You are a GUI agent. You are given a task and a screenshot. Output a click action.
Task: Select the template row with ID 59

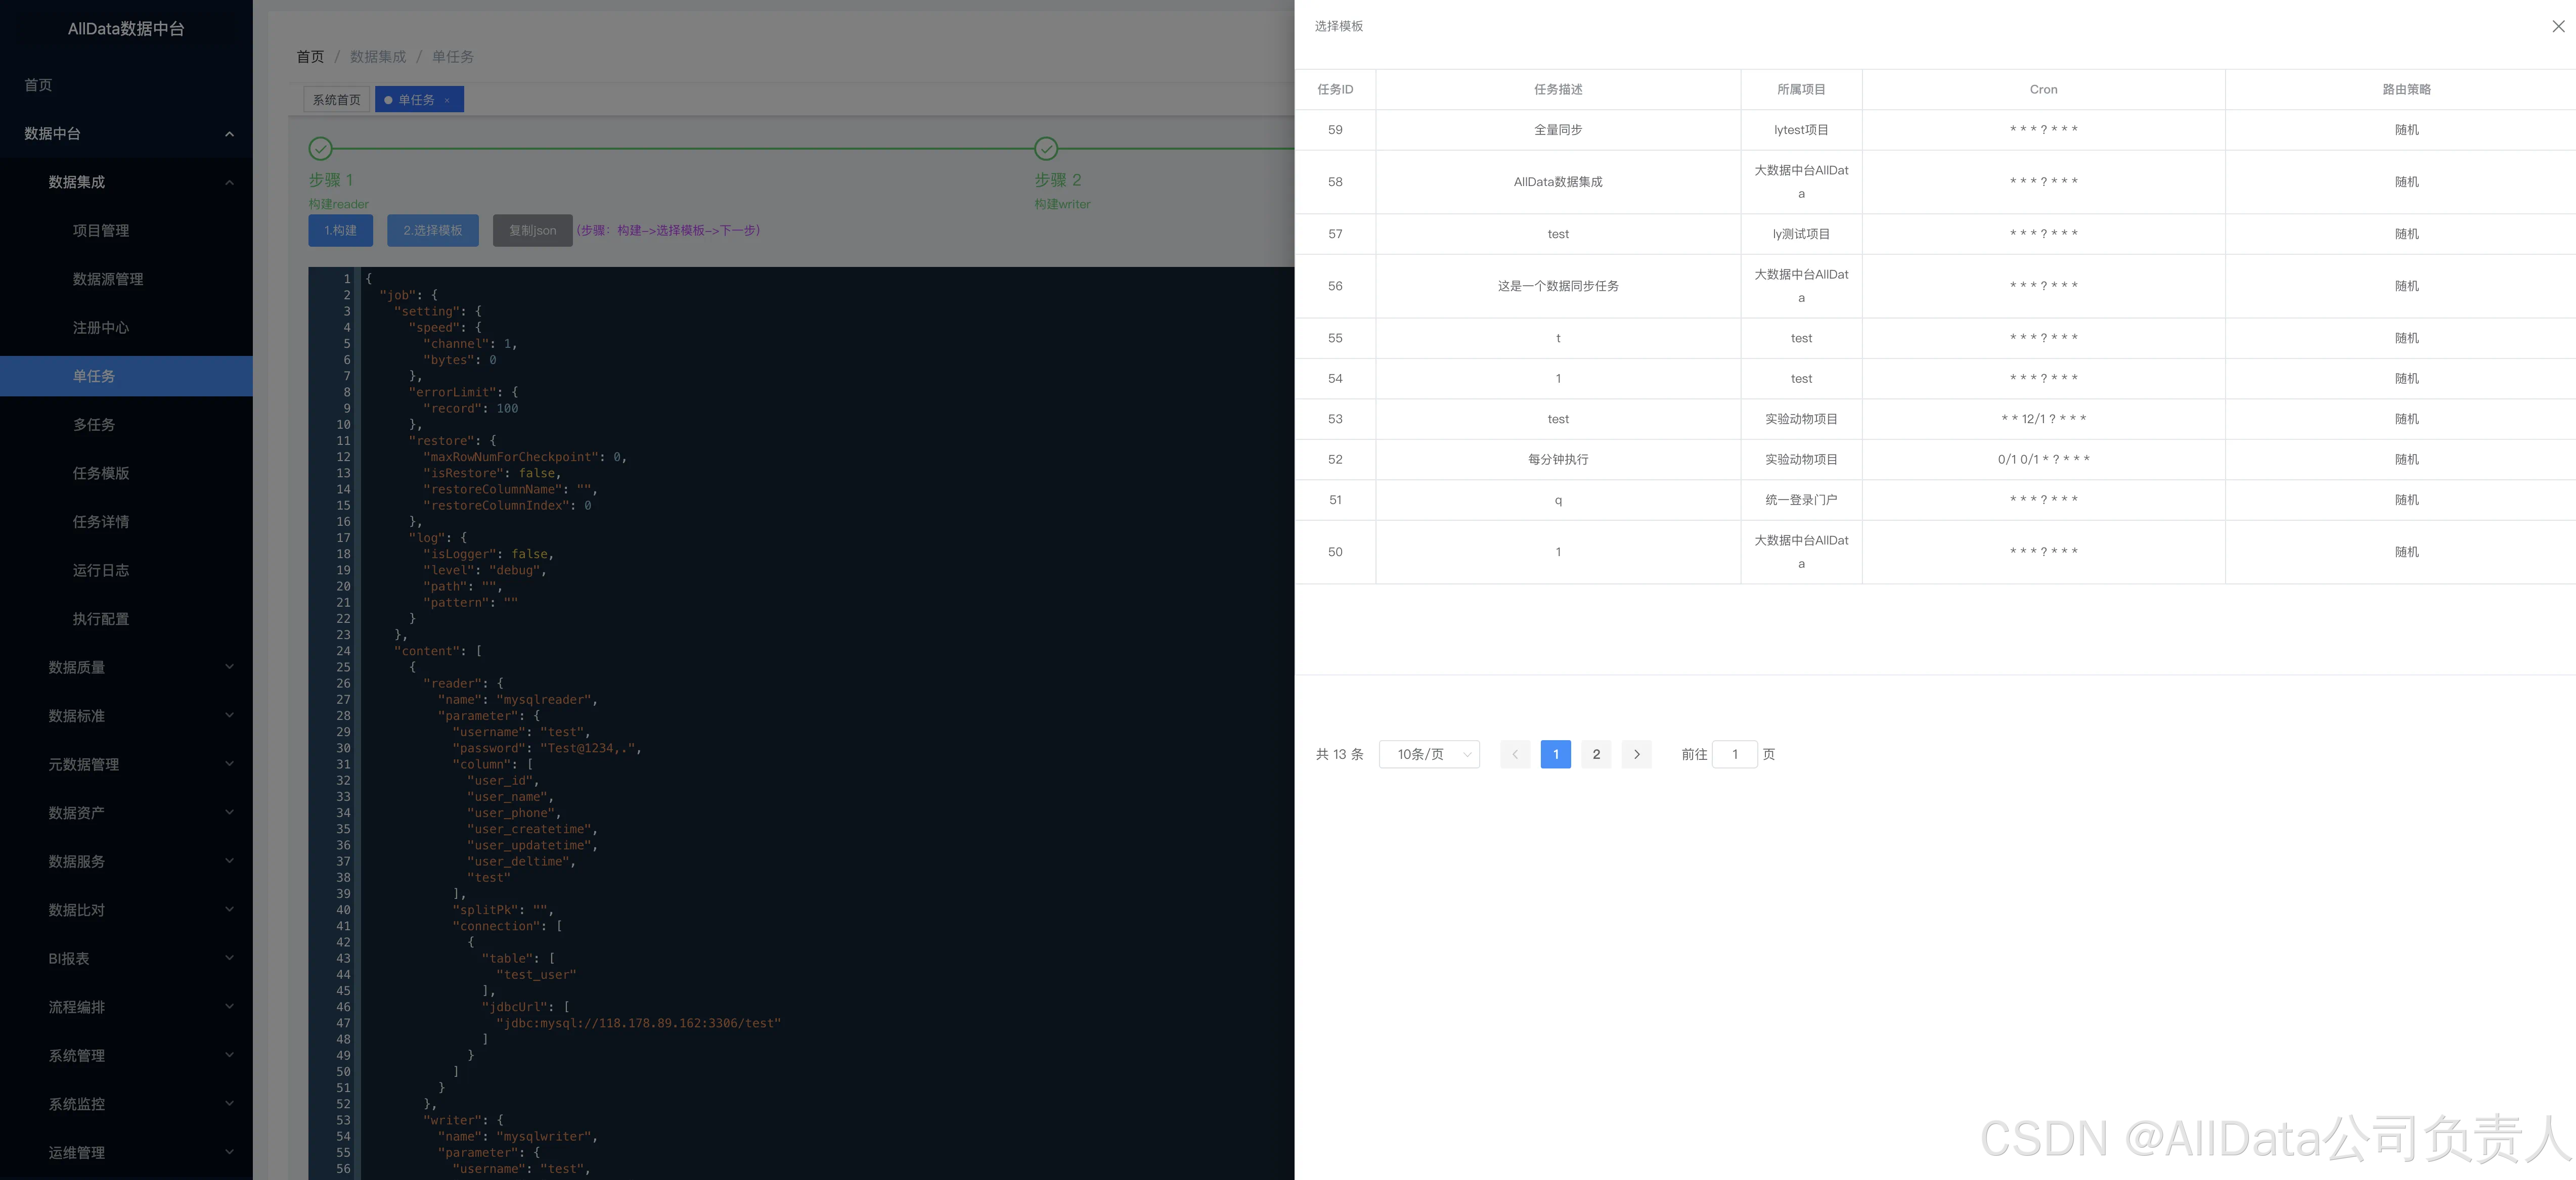[x=1558, y=130]
